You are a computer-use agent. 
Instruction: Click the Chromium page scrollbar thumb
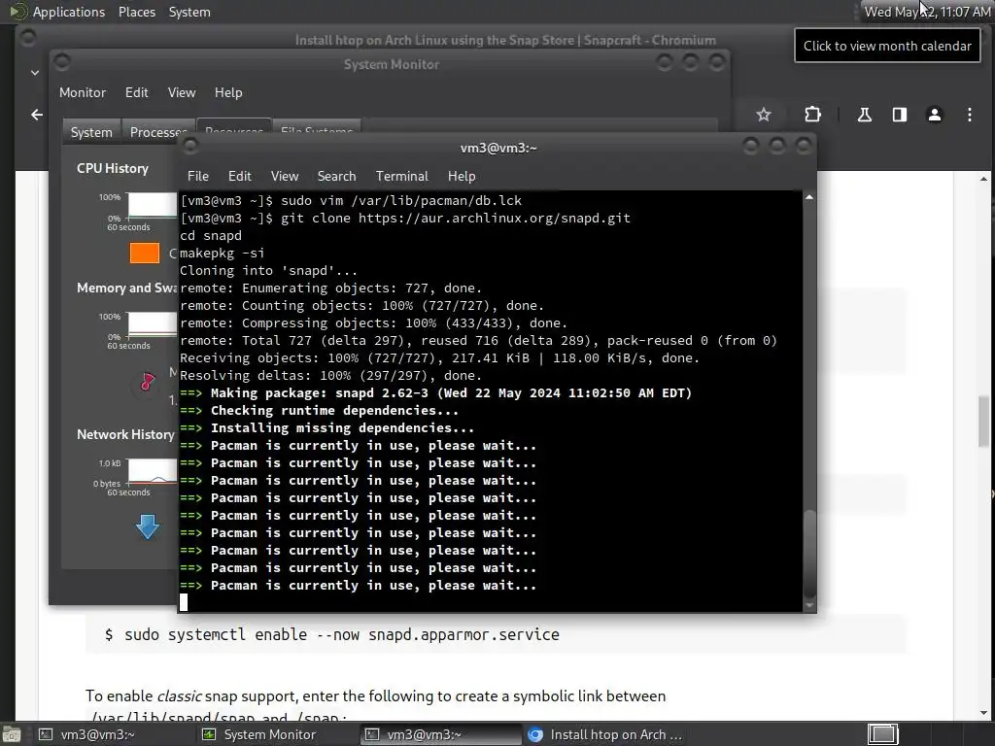(x=983, y=422)
